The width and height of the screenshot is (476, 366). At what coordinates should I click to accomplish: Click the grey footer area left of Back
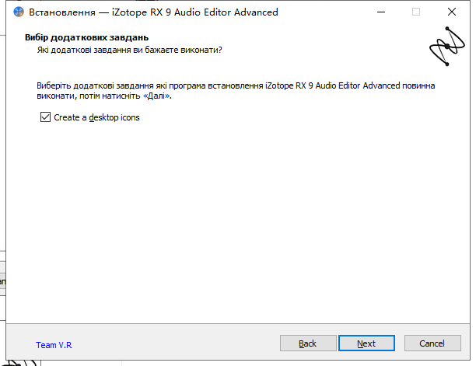(x=171, y=343)
